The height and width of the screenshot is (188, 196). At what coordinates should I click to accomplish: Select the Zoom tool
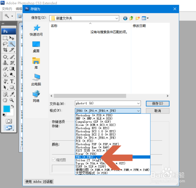(12, 100)
